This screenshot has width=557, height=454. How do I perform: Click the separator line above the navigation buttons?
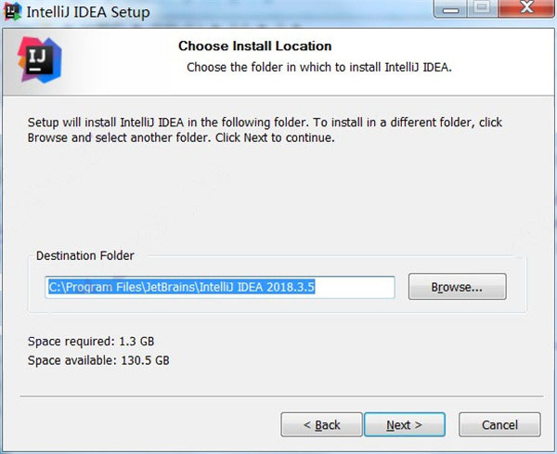point(281,396)
